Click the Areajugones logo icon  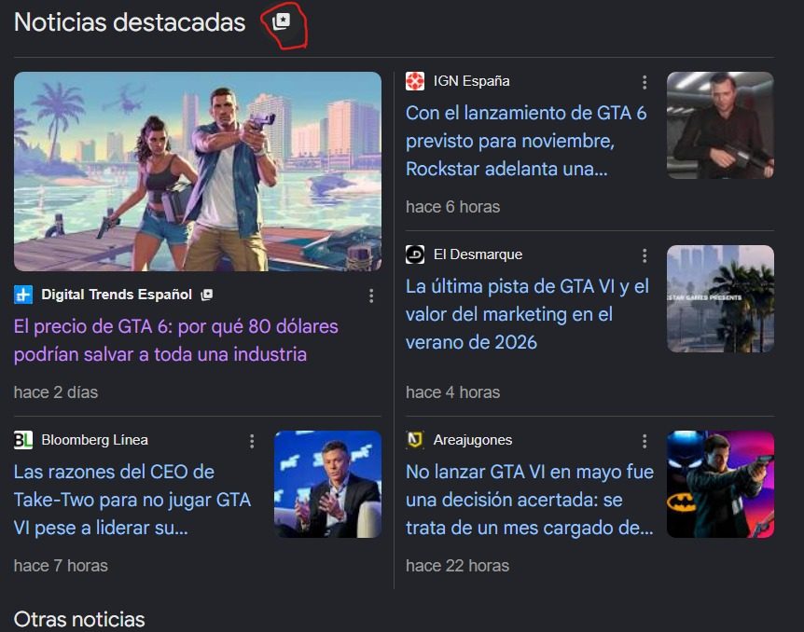415,440
